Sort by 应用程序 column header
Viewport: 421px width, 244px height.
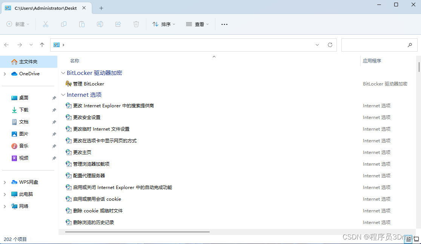[x=372, y=61]
